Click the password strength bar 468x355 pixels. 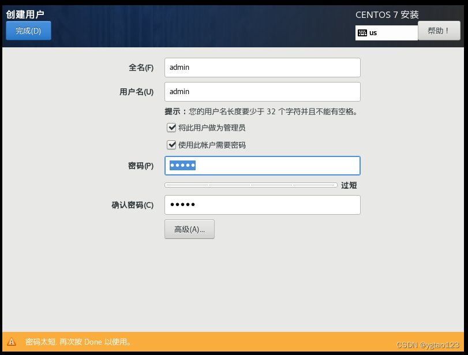(250, 185)
